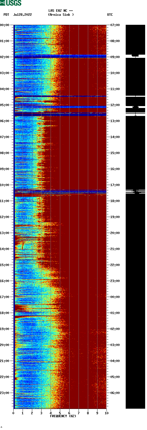Click the waveform burst near 12:00 UTC in seismogram strip
147x430 pixels.
[x=135, y=107]
